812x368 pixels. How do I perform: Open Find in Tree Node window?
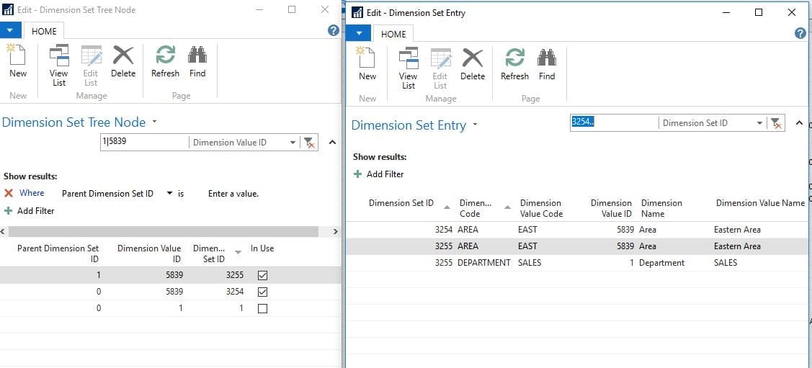click(197, 61)
